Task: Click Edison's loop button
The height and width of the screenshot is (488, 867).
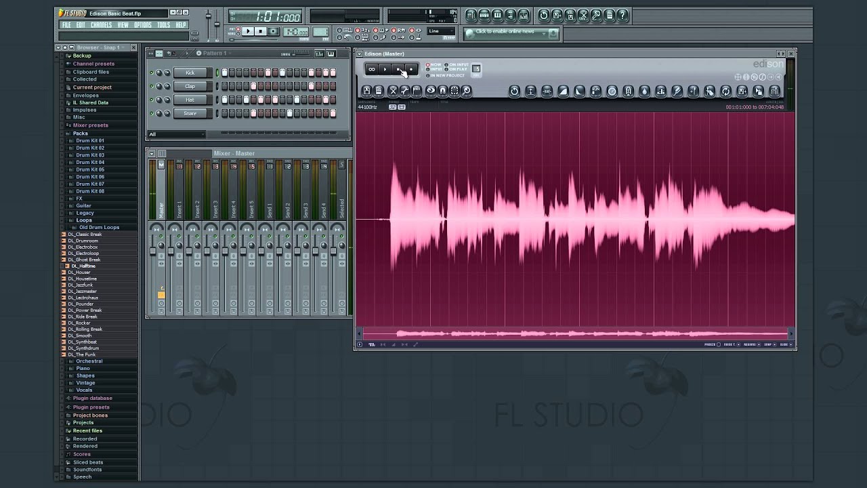Action: click(371, 69)
